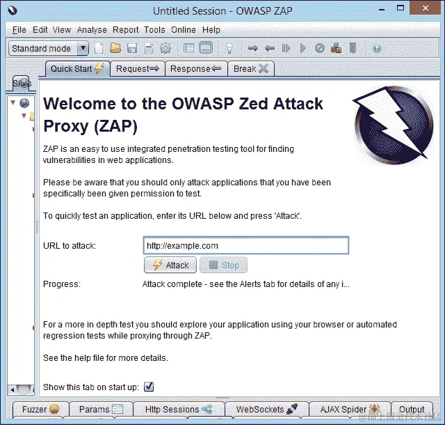
Task: Toggle Show this tab on start up checkbox
Action: click(149, 387)
